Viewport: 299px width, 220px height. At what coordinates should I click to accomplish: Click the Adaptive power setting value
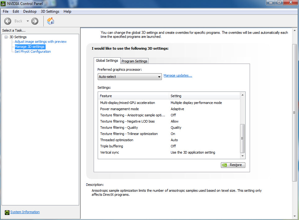tap(177, 109)
